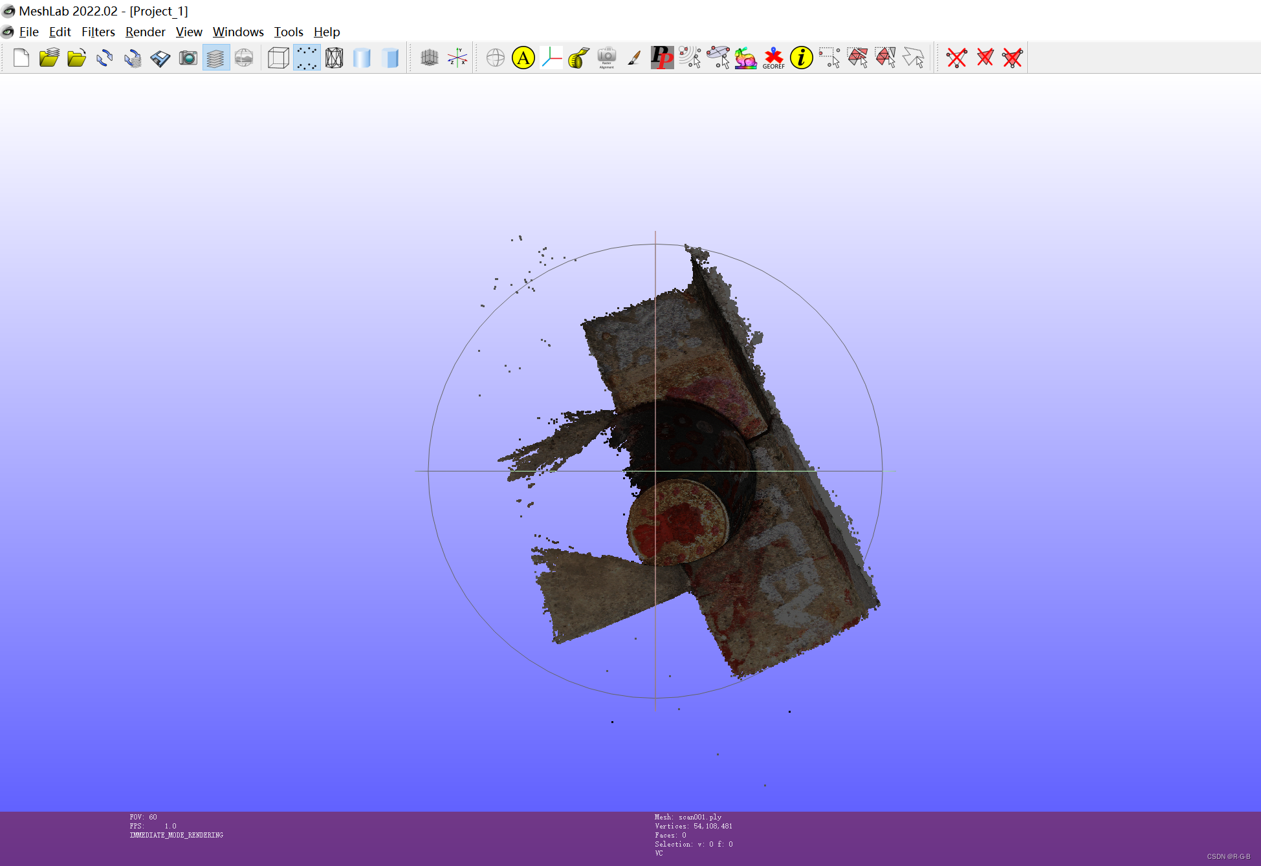Toggle the Show Axis icon
Viewport: 1261px width, 866px height.
pyautogui.click(x=457, y=58)
